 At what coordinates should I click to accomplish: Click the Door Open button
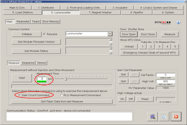click(129, 34)
